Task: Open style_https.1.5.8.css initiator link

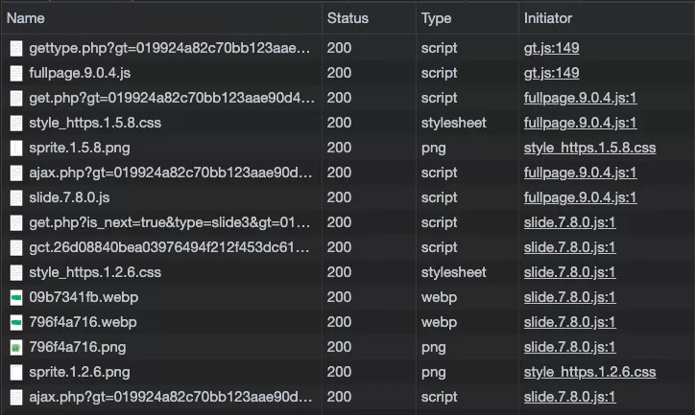Action: pyautogui.click(x=589, y=148)
